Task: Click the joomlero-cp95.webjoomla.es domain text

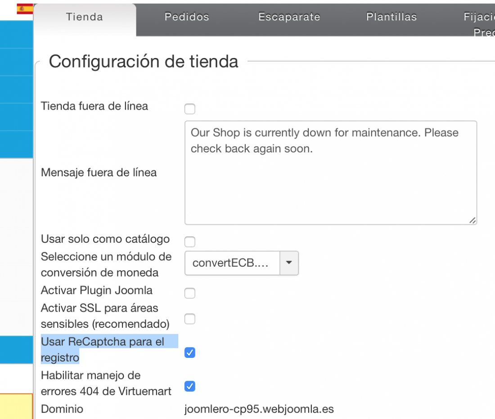Action: (259, 409)
